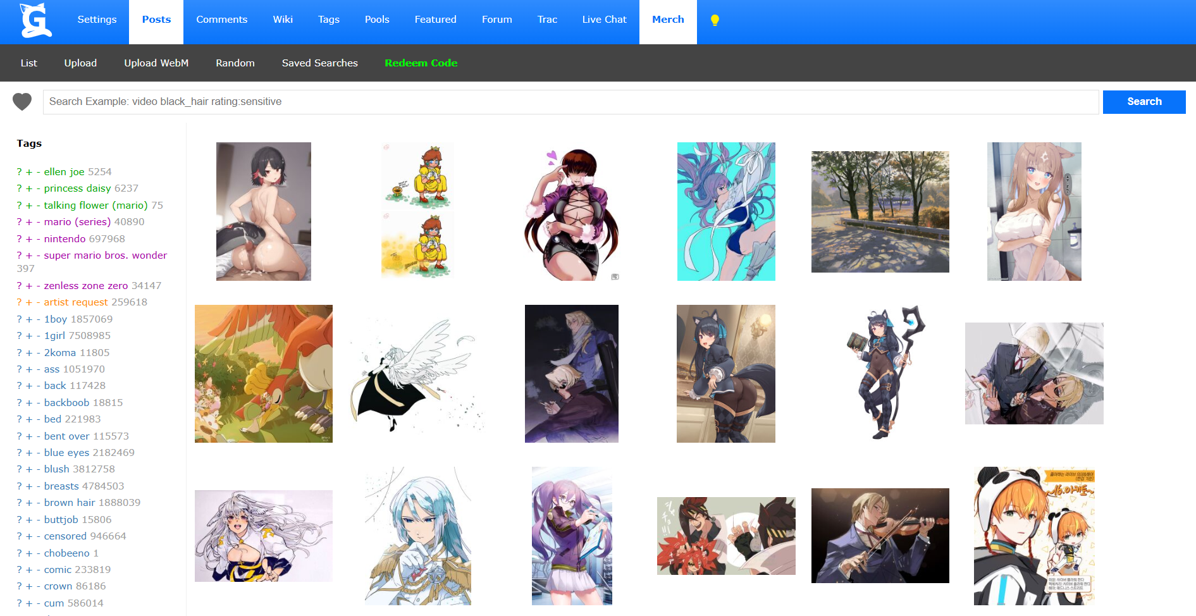The image size is (1196, 616).
Task: Click the 'blush' tag link
Action: pos(56,469)
